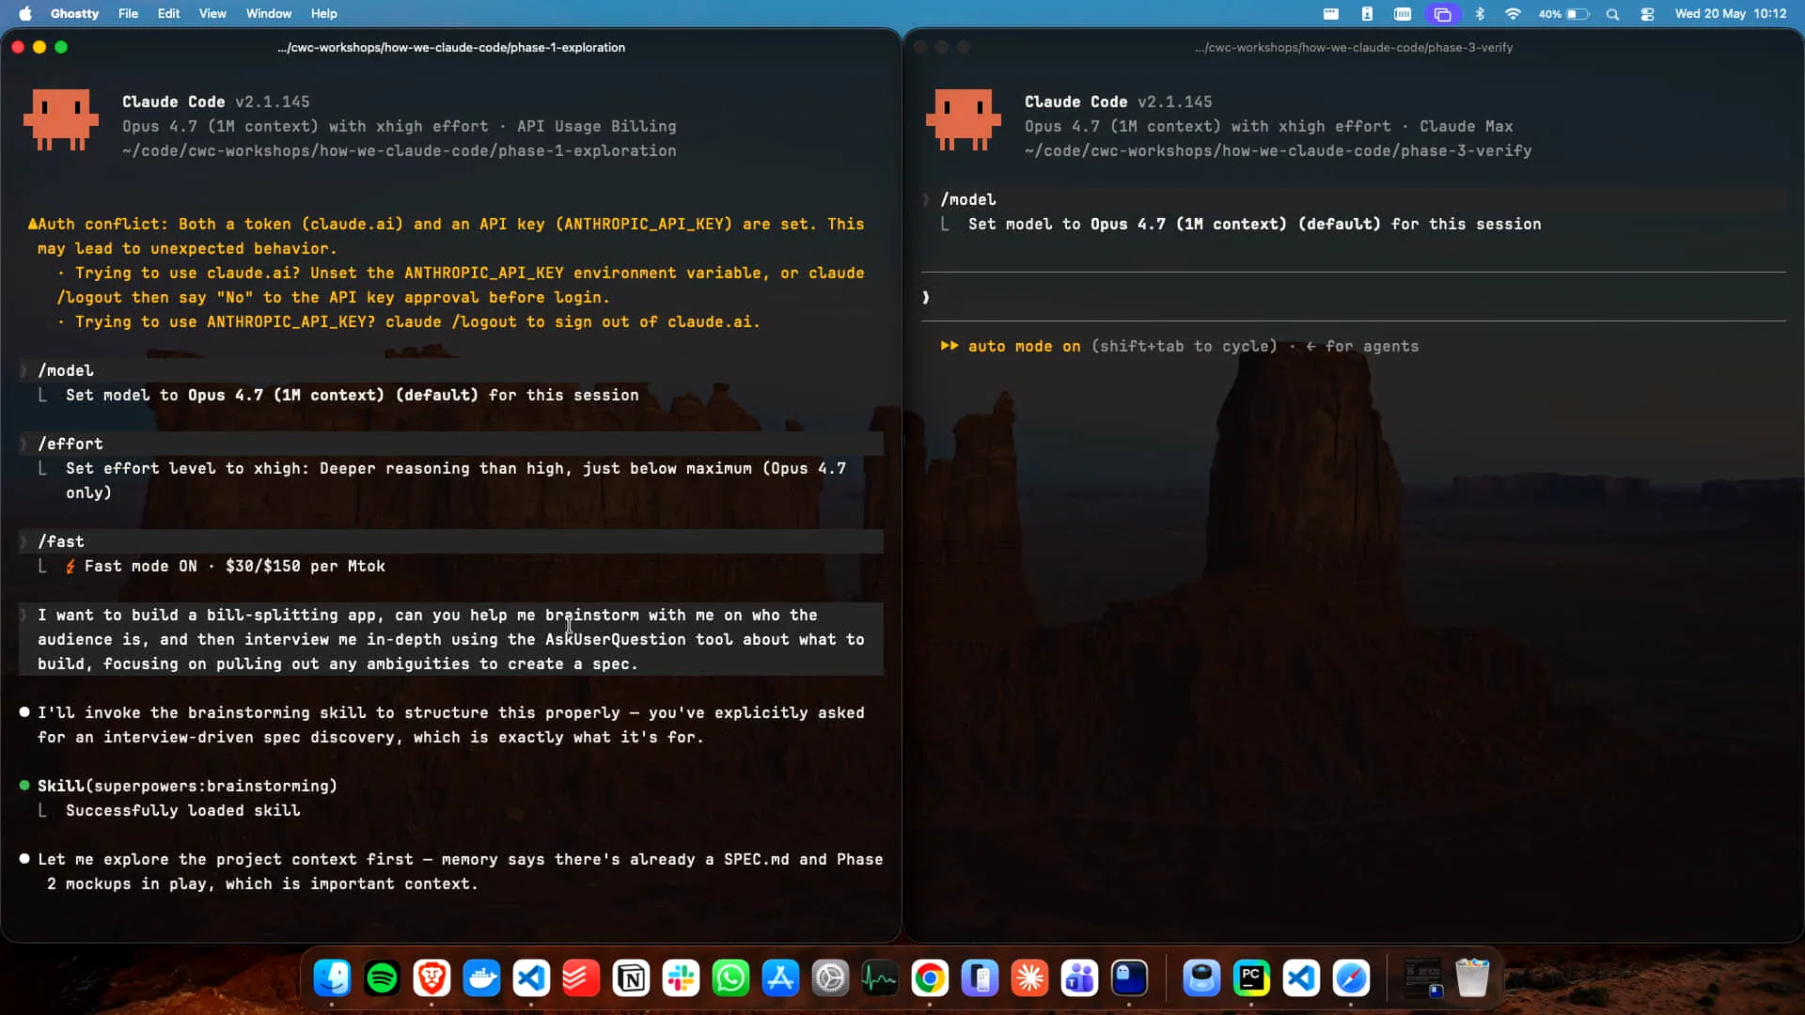Click '/model' in the phase-3-verify window
Screen dimensions: 1805x1015
pyautogui.click(x=968, y=199)
